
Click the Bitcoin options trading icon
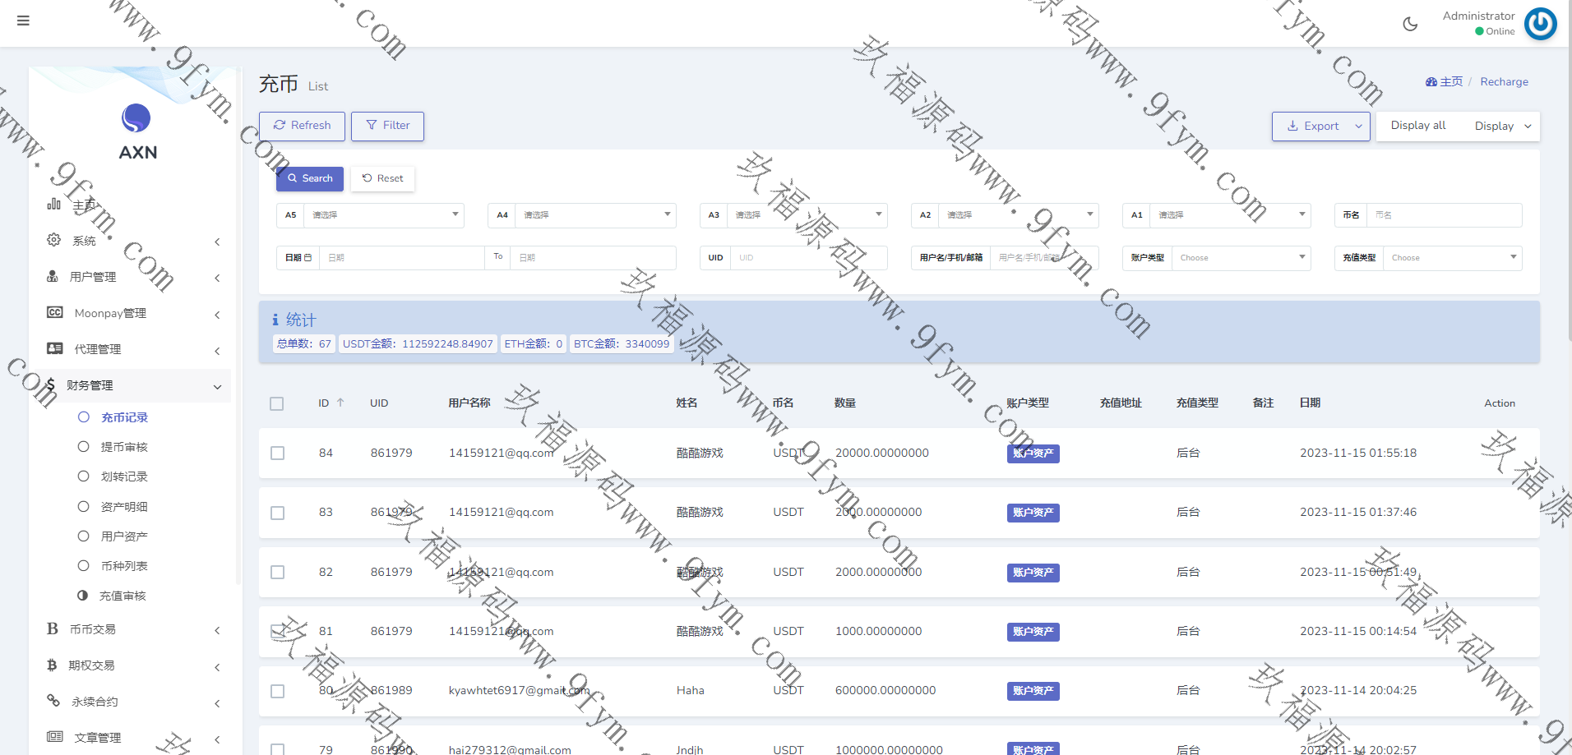pyautogui.click(x=52, y=665)
